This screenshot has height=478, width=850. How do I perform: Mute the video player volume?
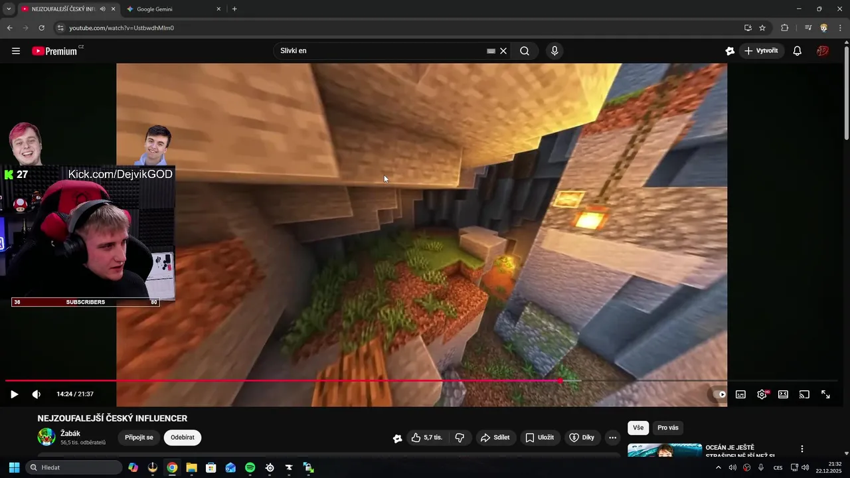pyautogui.click(x=37, y=394)
